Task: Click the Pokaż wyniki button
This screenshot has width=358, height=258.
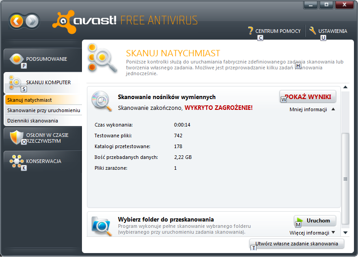Action: [x=308, y=96]
